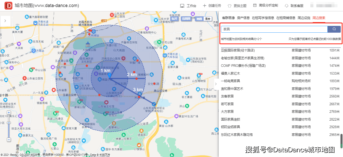343x157 pixels.
Task: Select result COMF·PRO康朴乐(恒隆广场店)
Action: coord(243,66)
